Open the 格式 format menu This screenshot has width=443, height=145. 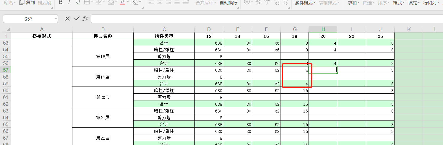point(399,3)
